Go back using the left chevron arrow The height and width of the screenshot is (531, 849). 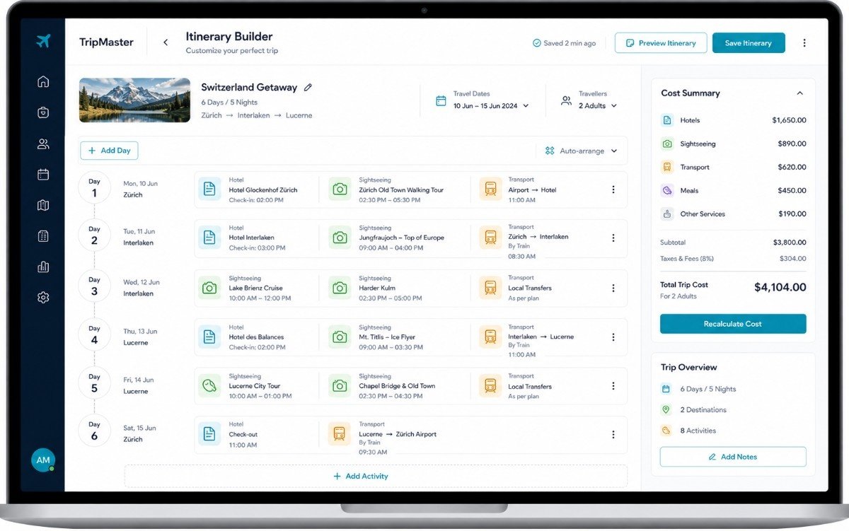pyautogui.click(x=166, y=42)
